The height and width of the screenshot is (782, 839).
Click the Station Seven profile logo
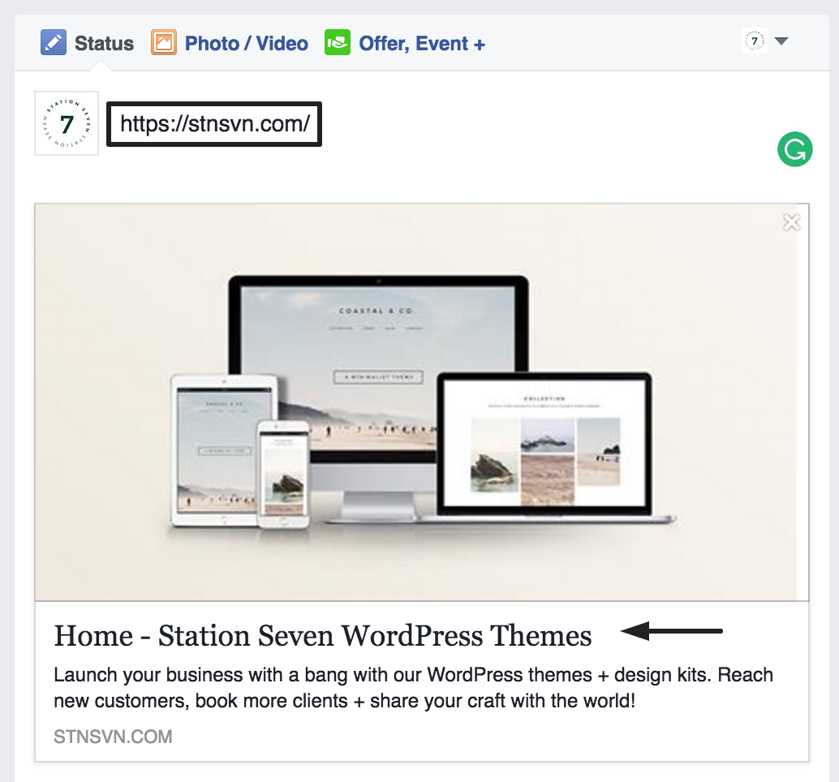pos(67,123)
